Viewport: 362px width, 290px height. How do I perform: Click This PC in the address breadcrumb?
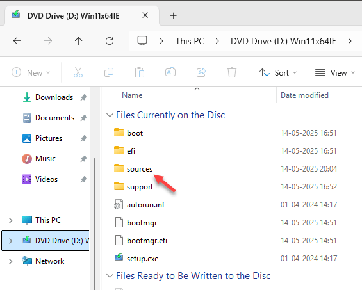[x=190, y=41]
